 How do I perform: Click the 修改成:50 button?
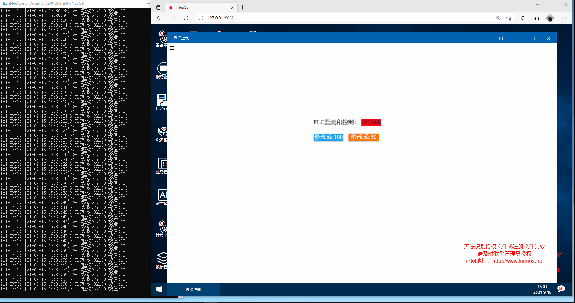click(x=364, y=137)
